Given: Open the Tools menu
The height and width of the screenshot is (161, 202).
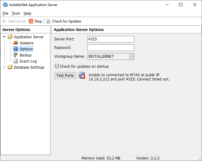Looking at the screenshot, I should [x=16, y=13].
